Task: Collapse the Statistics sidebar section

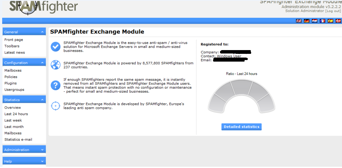Action: point(42,100)
